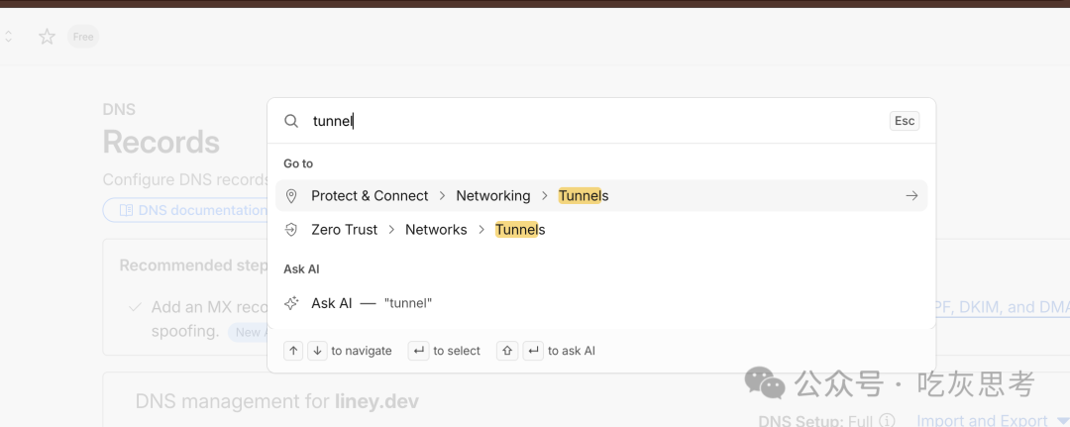1070x427 pixels.
Task: Click the right arrow on Protect & Connect result
Action: (x=911, y=196)
